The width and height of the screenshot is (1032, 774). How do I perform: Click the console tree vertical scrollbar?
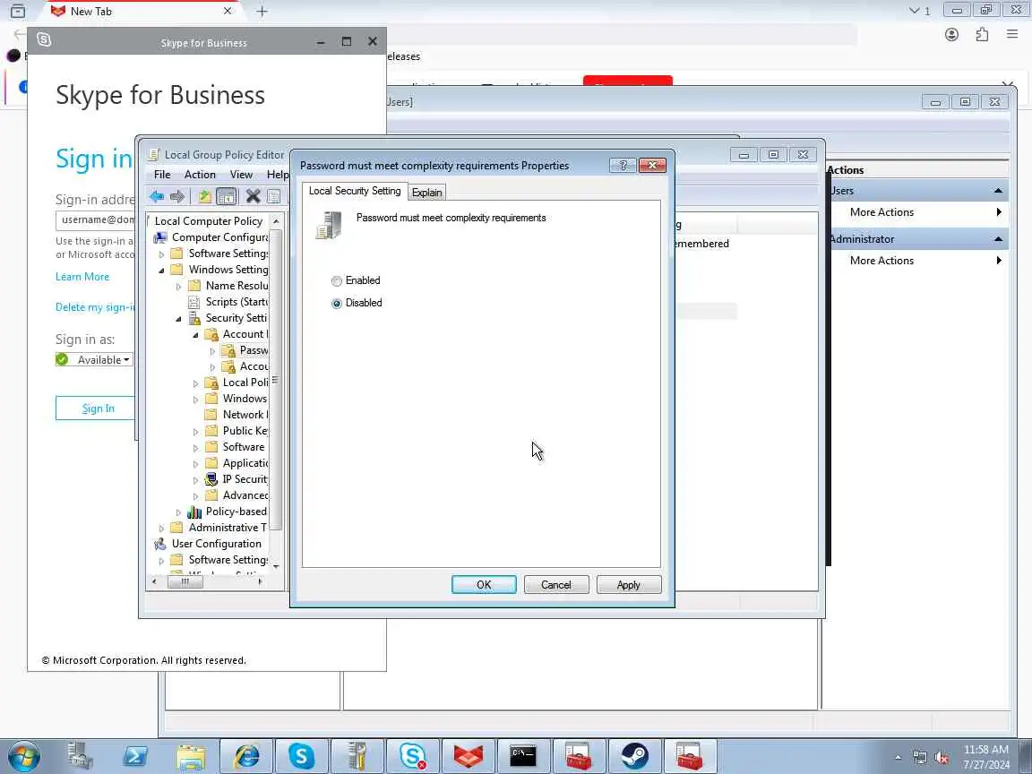pyautogui.click(x=276, y=380)
